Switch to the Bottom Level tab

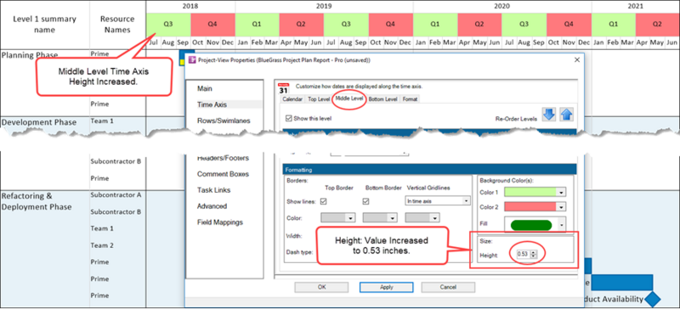383,99
